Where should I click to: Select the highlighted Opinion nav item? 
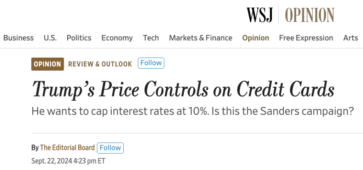coord(256,38)
